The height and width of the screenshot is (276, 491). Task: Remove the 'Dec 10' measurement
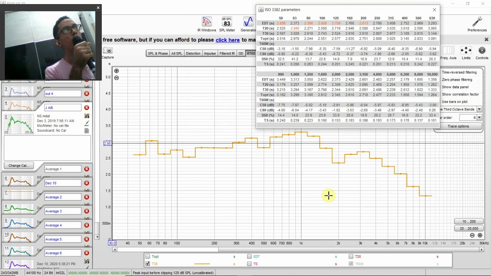87,183
